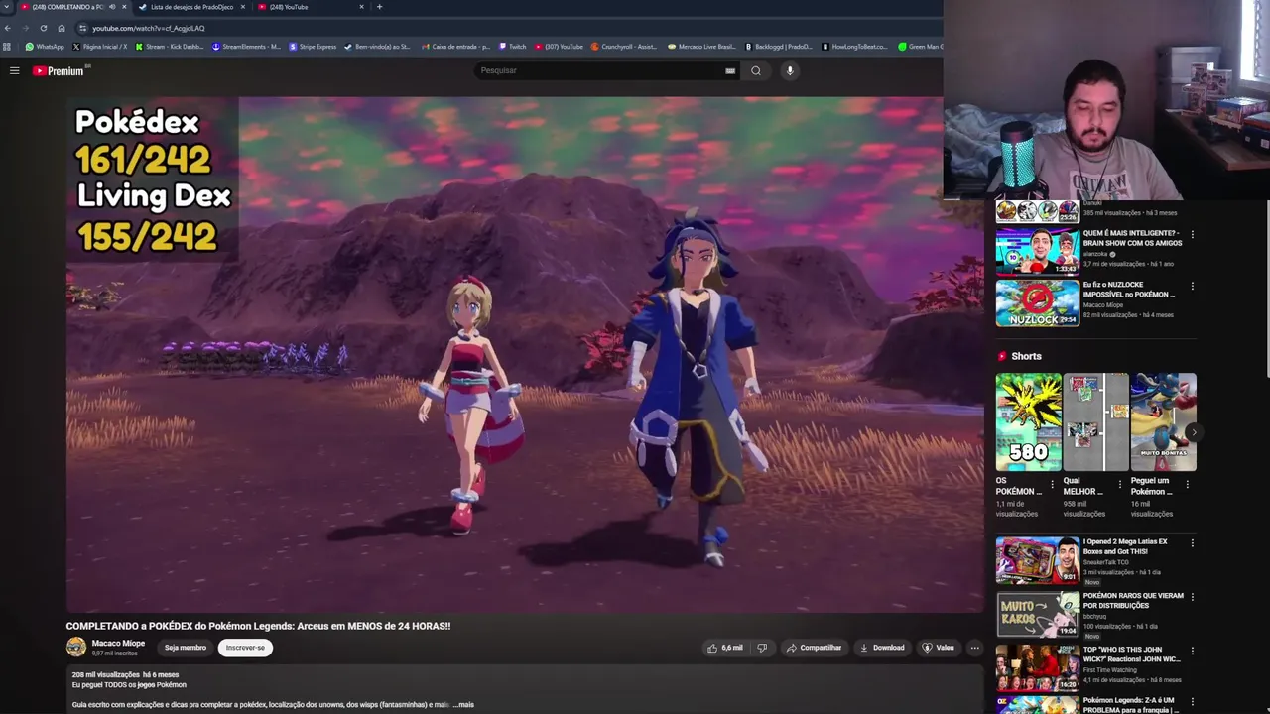Open QUEM É MAIS INTELIGENTE video thumbnail
Screen dimensions: 1270x714
pos(1037,252)
